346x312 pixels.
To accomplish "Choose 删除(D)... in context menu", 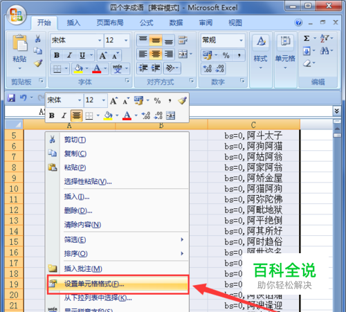I will coord(118,210).
